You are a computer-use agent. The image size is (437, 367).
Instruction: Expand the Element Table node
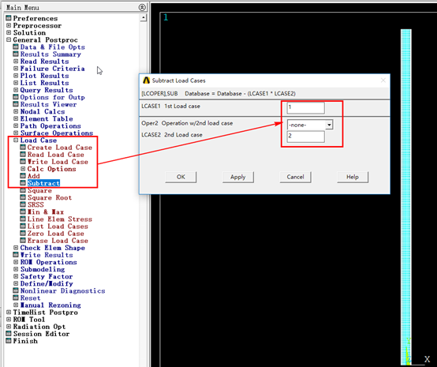[x=16, y=118]
